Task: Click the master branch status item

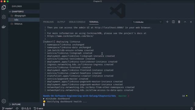Action: (x=8, y=108)
